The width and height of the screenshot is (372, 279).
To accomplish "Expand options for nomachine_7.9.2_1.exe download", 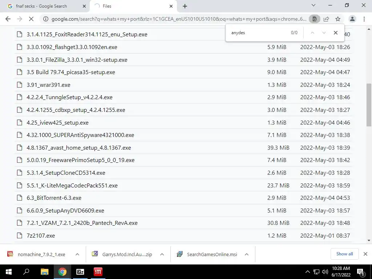I will [77, 254].
